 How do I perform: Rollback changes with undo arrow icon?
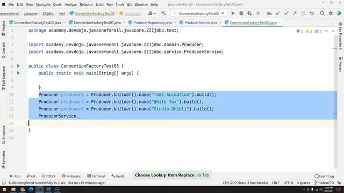tap(312, 13)
